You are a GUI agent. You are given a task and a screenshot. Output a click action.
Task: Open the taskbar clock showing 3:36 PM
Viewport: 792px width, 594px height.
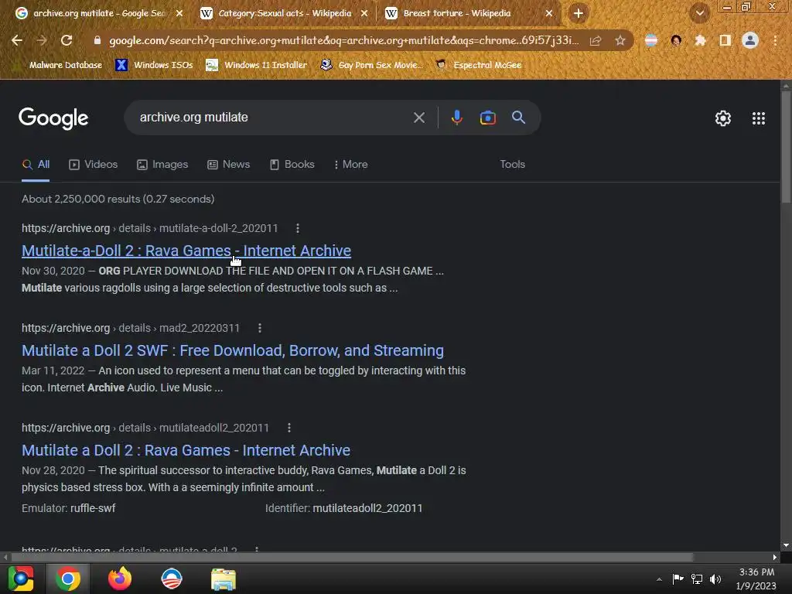click(x=756, y=579)
